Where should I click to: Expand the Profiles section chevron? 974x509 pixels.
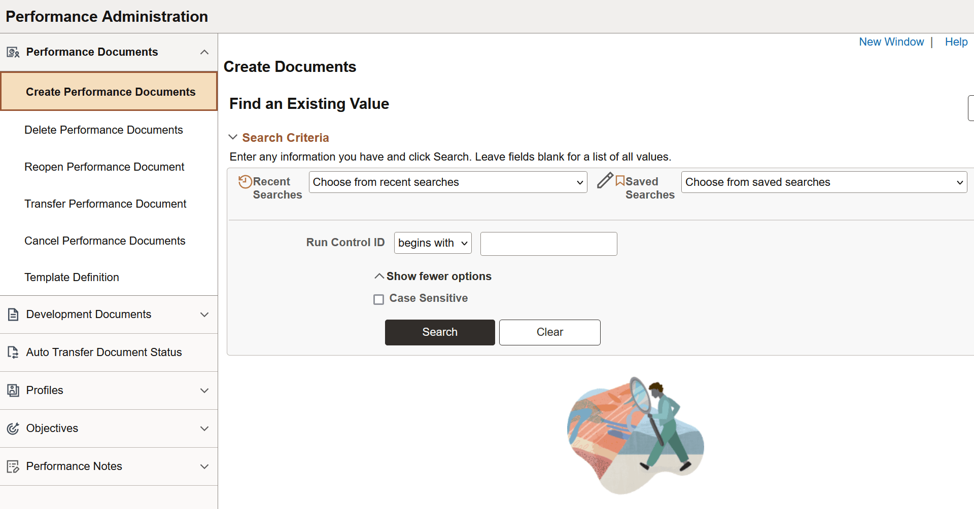pyautogui.click(x=204, y=390)
